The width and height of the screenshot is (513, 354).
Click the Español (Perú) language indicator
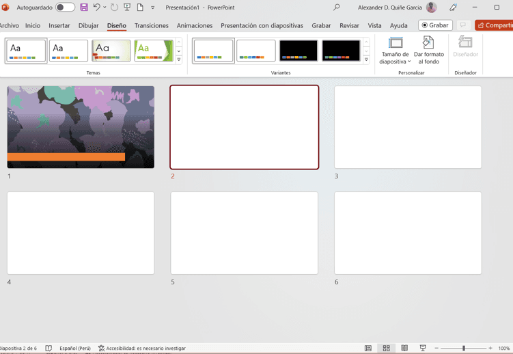point(75,348)
